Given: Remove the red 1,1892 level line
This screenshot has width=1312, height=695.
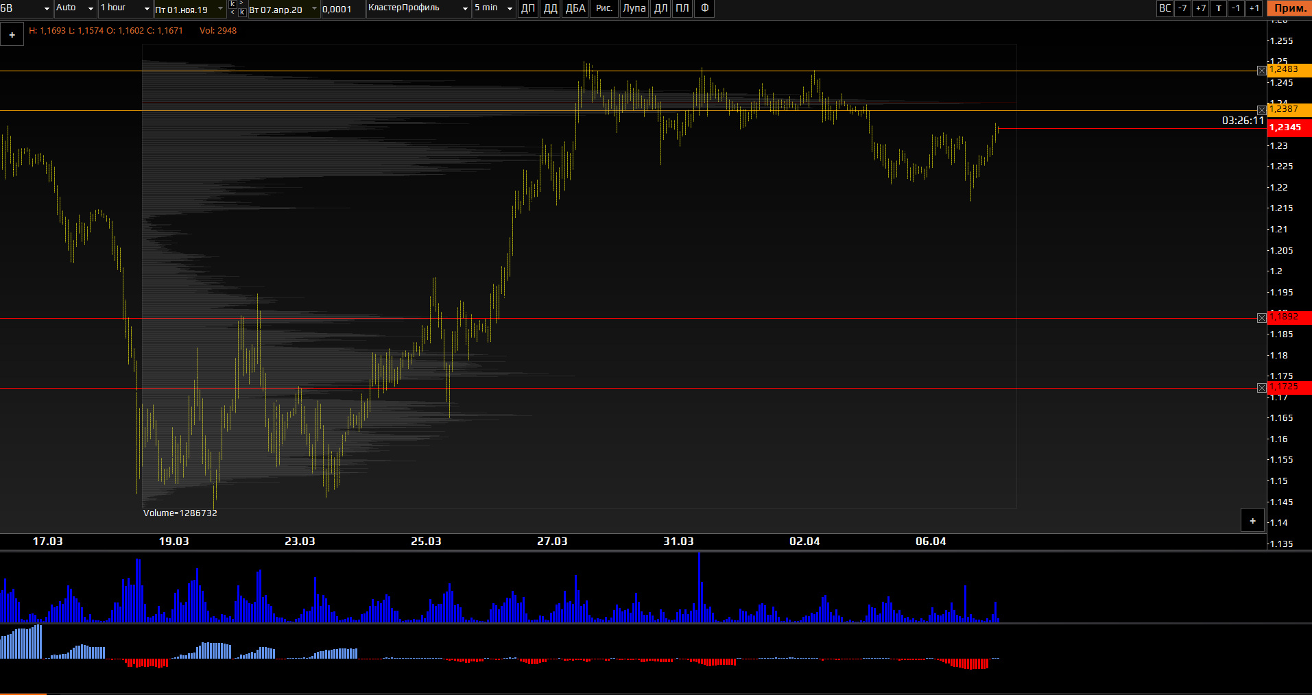Looking at the screenshot, I should (1261, 318).
